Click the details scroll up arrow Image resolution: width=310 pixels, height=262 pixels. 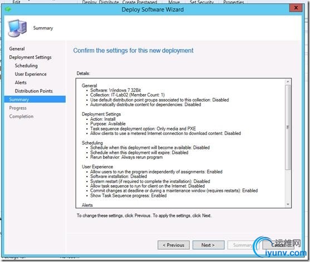coord(288,81)
